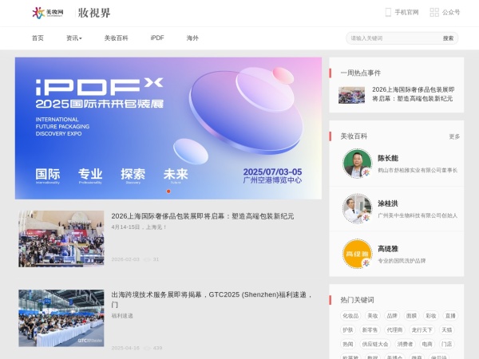Focus the 请输入关键词 search field
Image resolution: width=479 pixels, height=359 pixels.
click(x=393, y=38)
